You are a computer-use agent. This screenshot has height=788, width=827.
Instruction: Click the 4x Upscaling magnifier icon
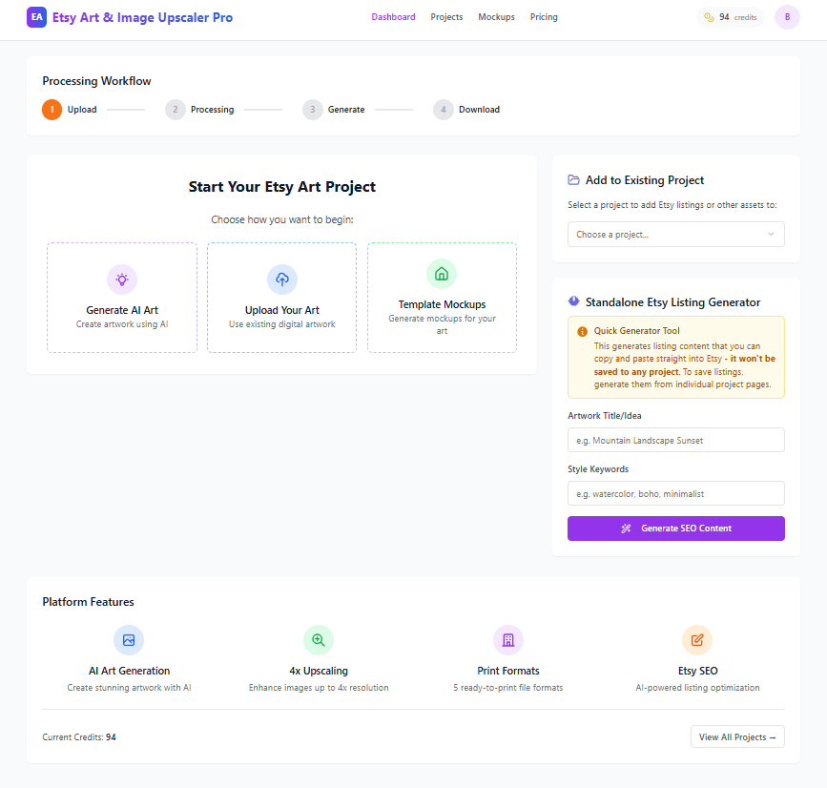pyautogui.click(x=319, y=640)
